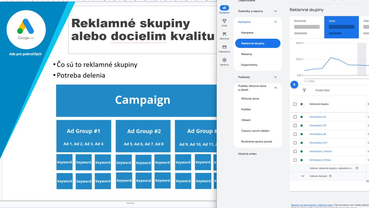Select the blue Cena metric card
This screenshot has height=208, width=369.
(341, 27)
